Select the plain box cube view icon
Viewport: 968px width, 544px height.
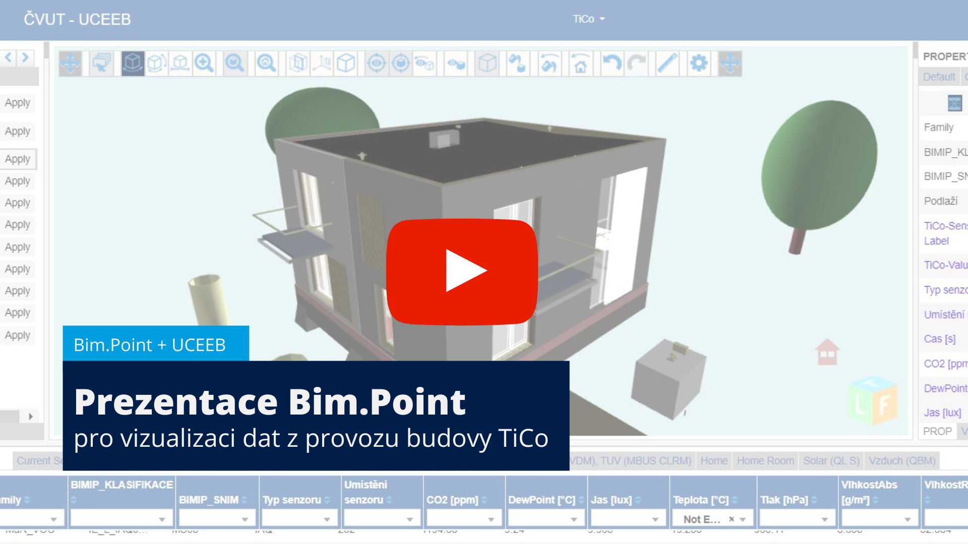(346, 63)
